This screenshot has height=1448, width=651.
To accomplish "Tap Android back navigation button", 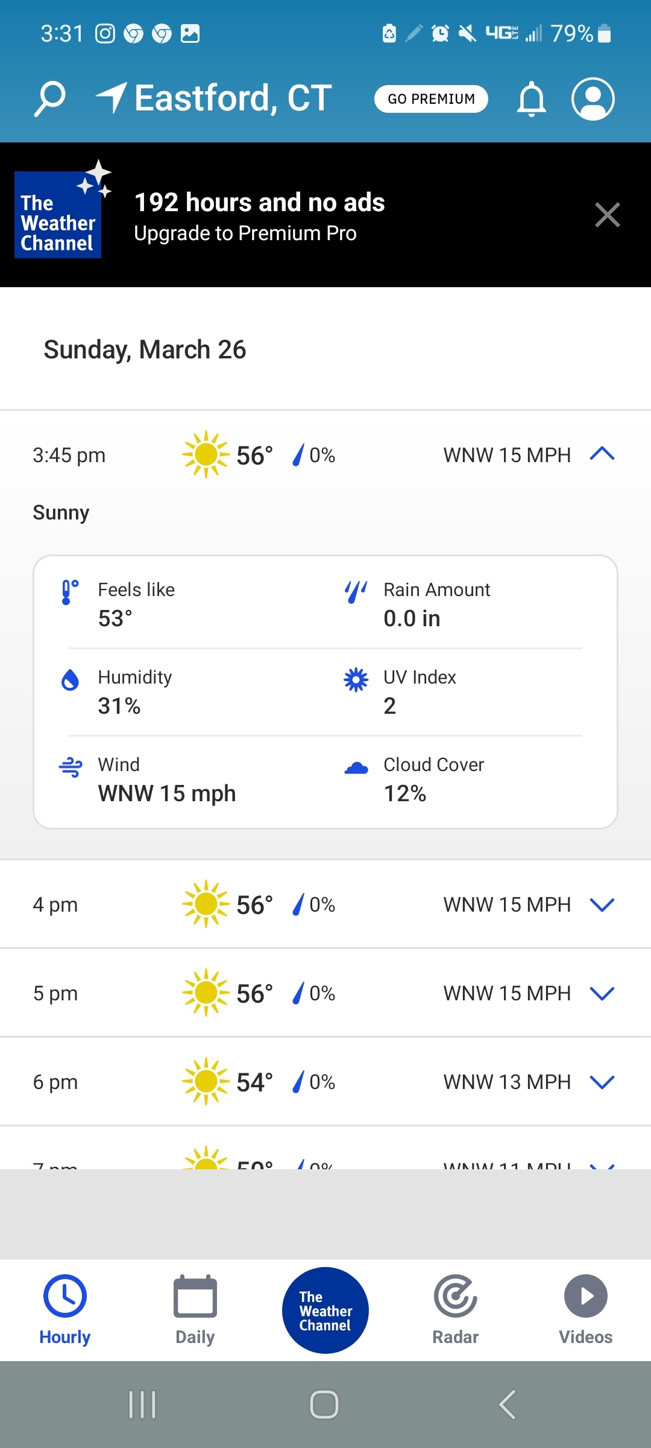I will coord(508,1404).
